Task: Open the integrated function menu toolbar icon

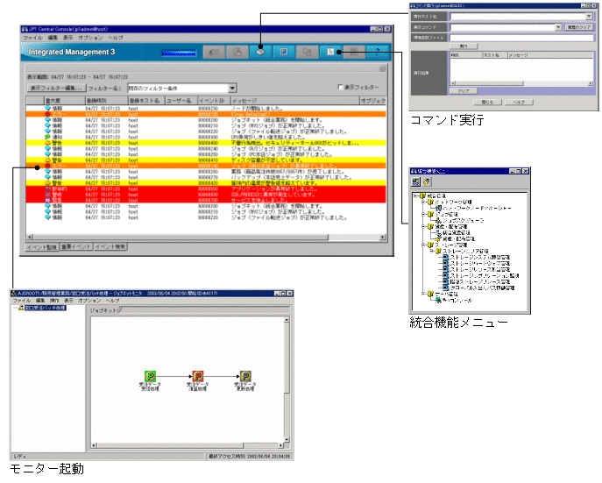Action: [330, 53]
